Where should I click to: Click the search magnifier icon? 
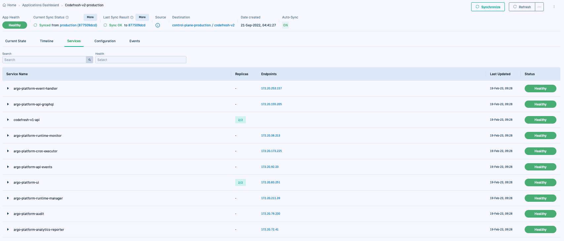coord(90,60)
